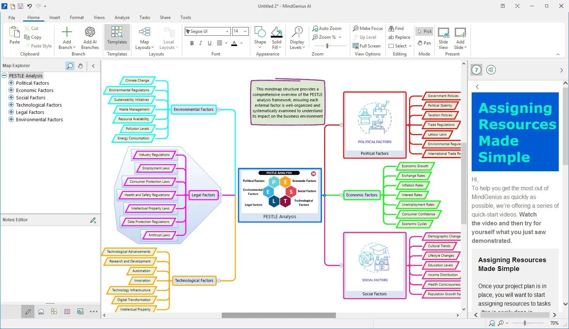
Task: Toggle bold text formatting
Action: (192, 43)
